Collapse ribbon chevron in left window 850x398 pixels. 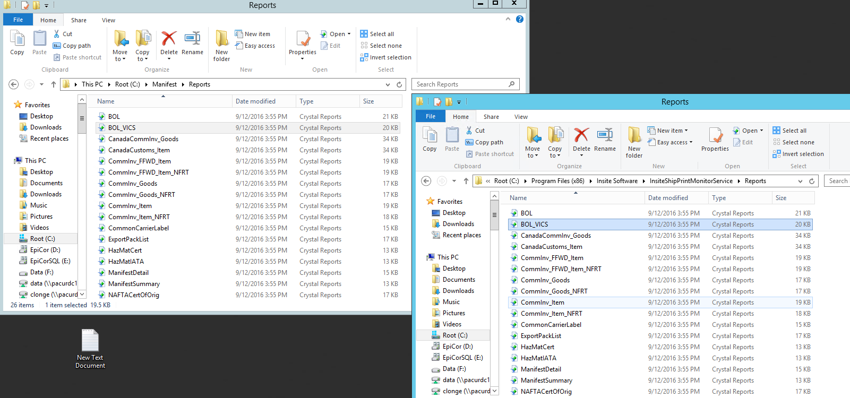508,19
